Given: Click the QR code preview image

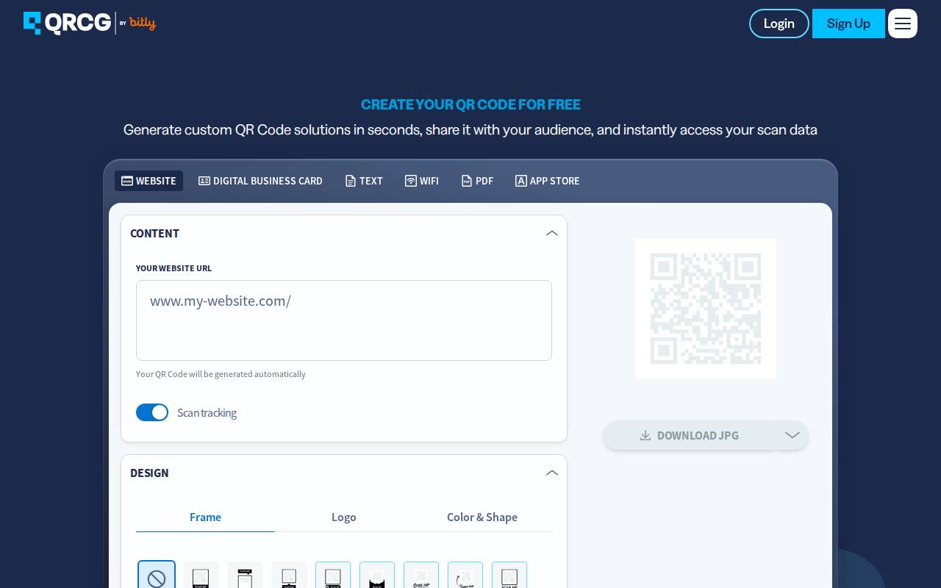Looking at the screenshot, I should 706,309.
